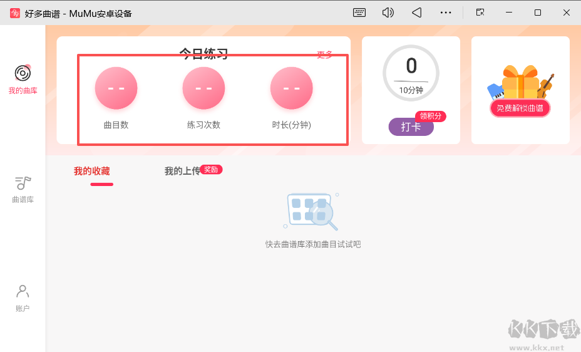Click the 快去曲谱库添加曲目试试吧 text
This screenshot has width=581, height=352.
point(313,244)
